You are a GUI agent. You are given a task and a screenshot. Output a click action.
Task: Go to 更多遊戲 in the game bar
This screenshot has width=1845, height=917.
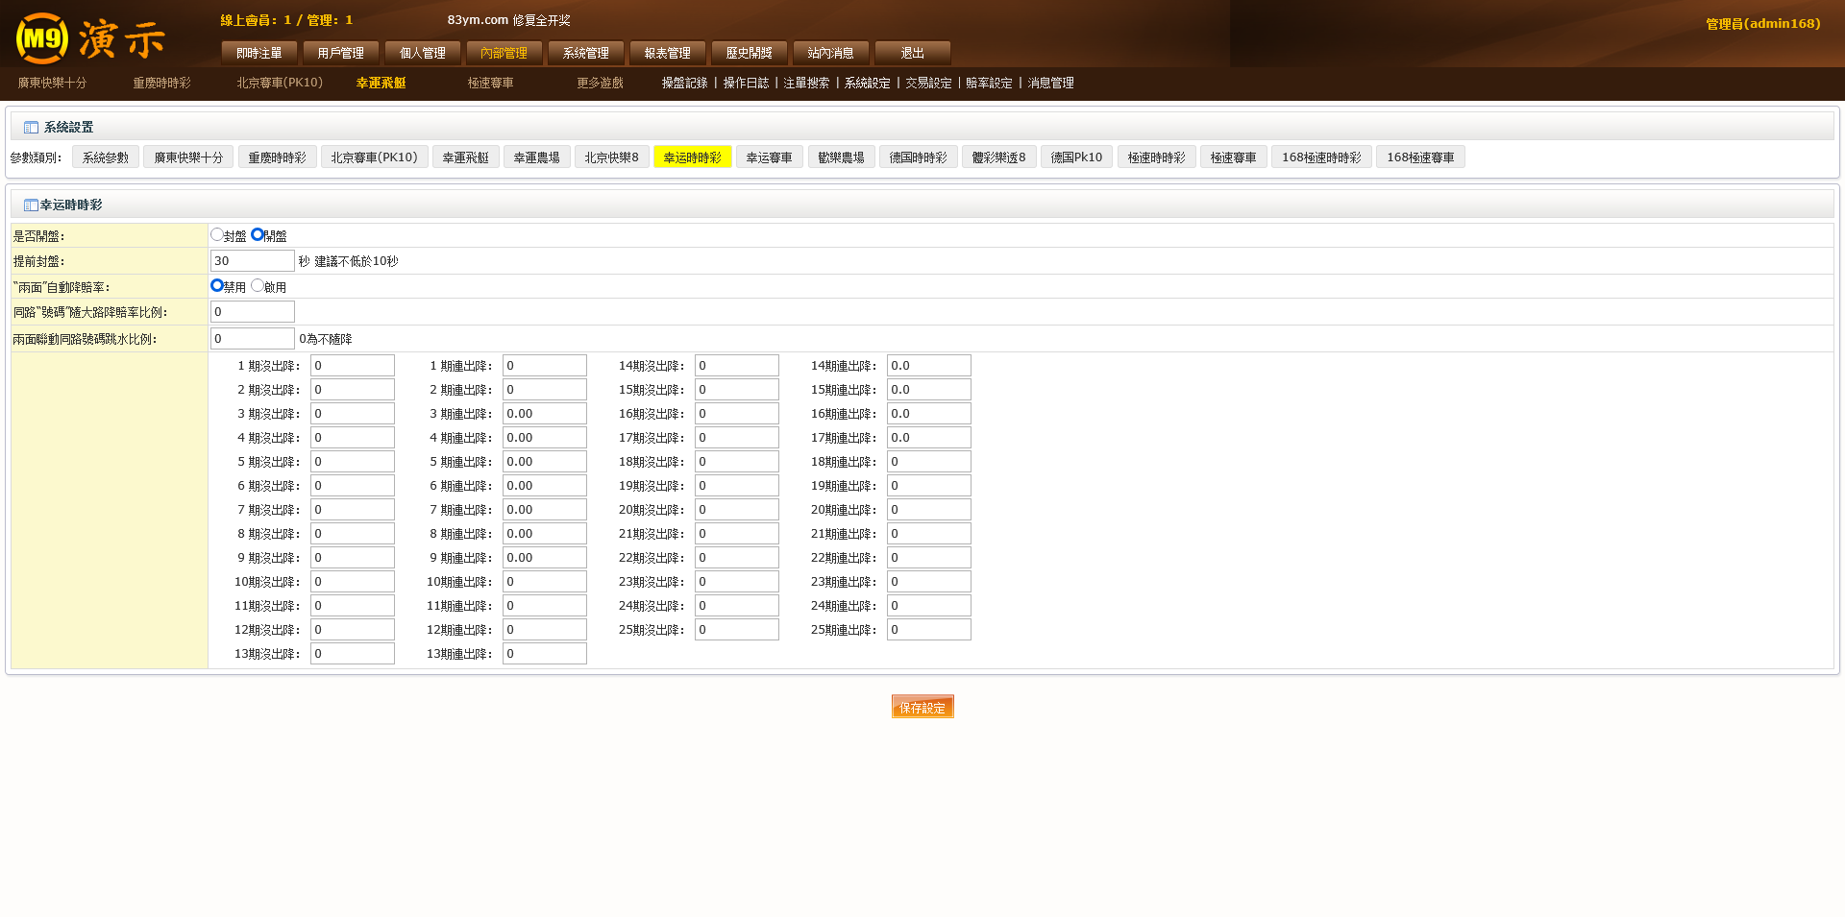(600, 84)
